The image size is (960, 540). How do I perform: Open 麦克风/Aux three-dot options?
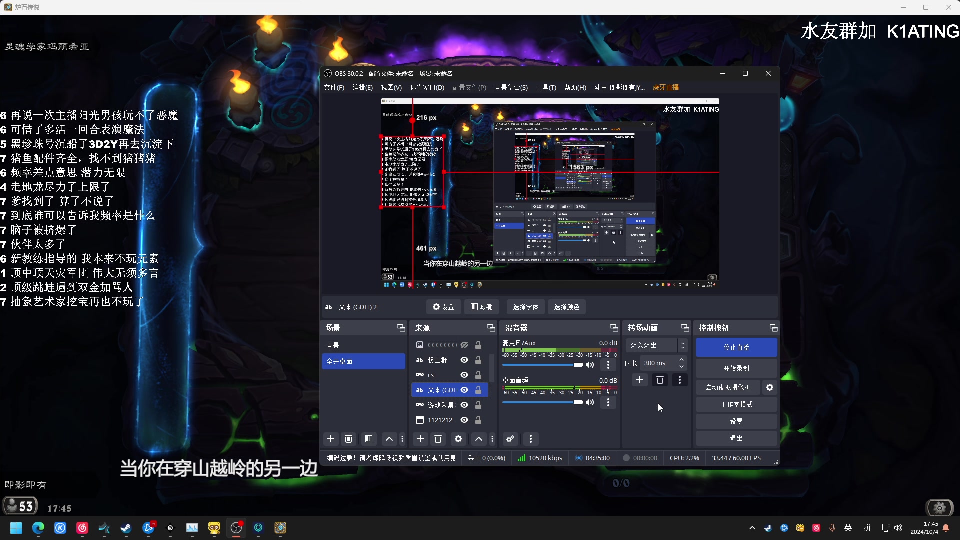(x=608, y=365)
